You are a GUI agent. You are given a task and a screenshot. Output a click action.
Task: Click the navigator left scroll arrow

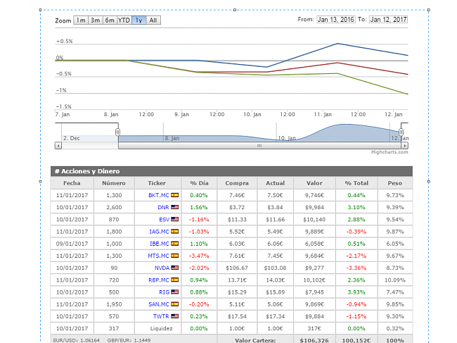[x=58, y=145]
